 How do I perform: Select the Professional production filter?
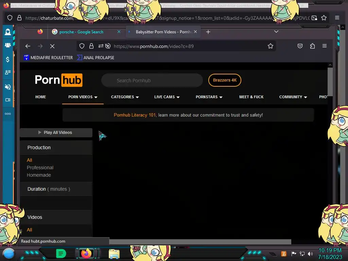tap(40, 168)
